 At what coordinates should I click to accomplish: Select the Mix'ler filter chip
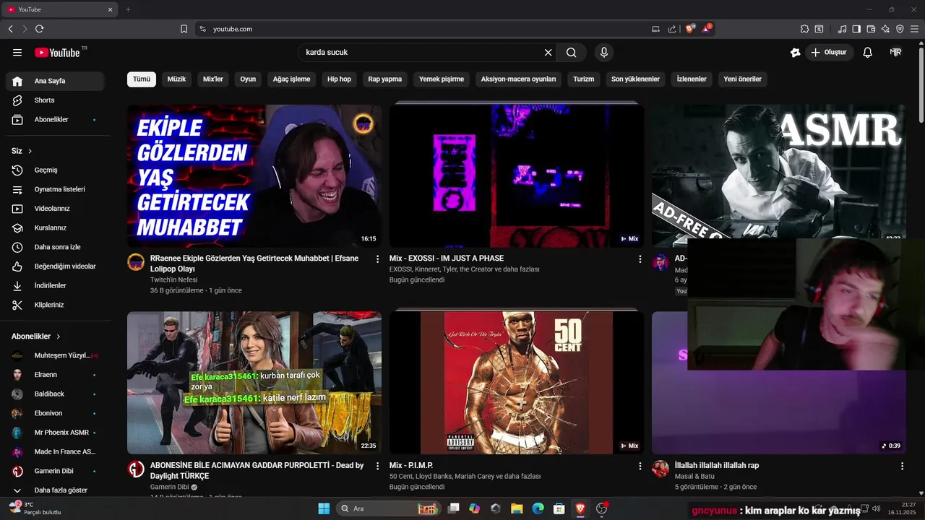[x=213, y=79]
